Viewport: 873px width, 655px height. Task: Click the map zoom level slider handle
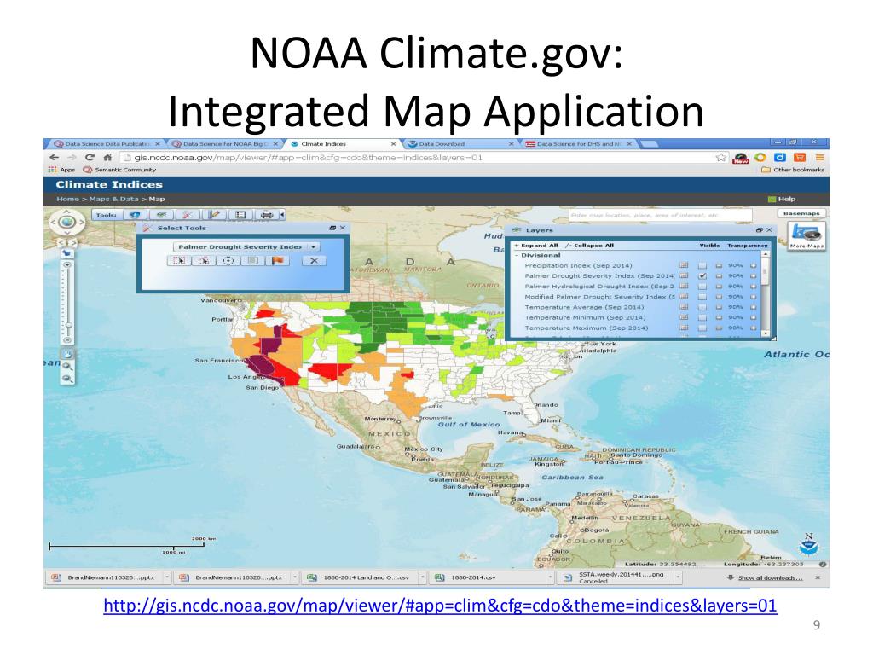click(68, 324)
